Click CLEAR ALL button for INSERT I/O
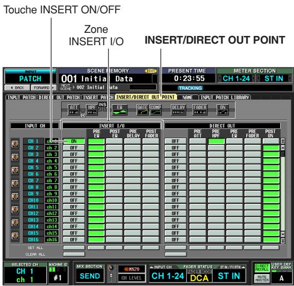Image resolution: width=294 pixels, height=286 pixels. (x=74, y=254)
